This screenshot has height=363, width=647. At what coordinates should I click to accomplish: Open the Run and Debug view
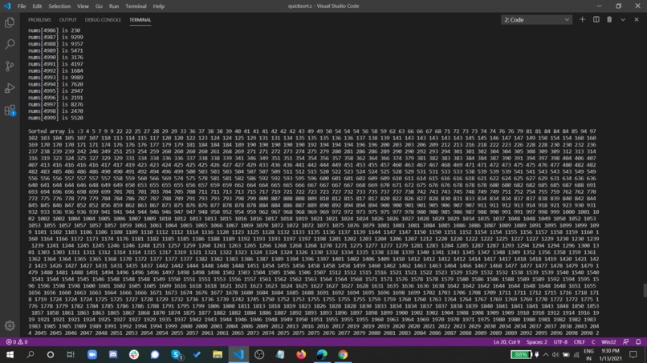tap(10, 88)
